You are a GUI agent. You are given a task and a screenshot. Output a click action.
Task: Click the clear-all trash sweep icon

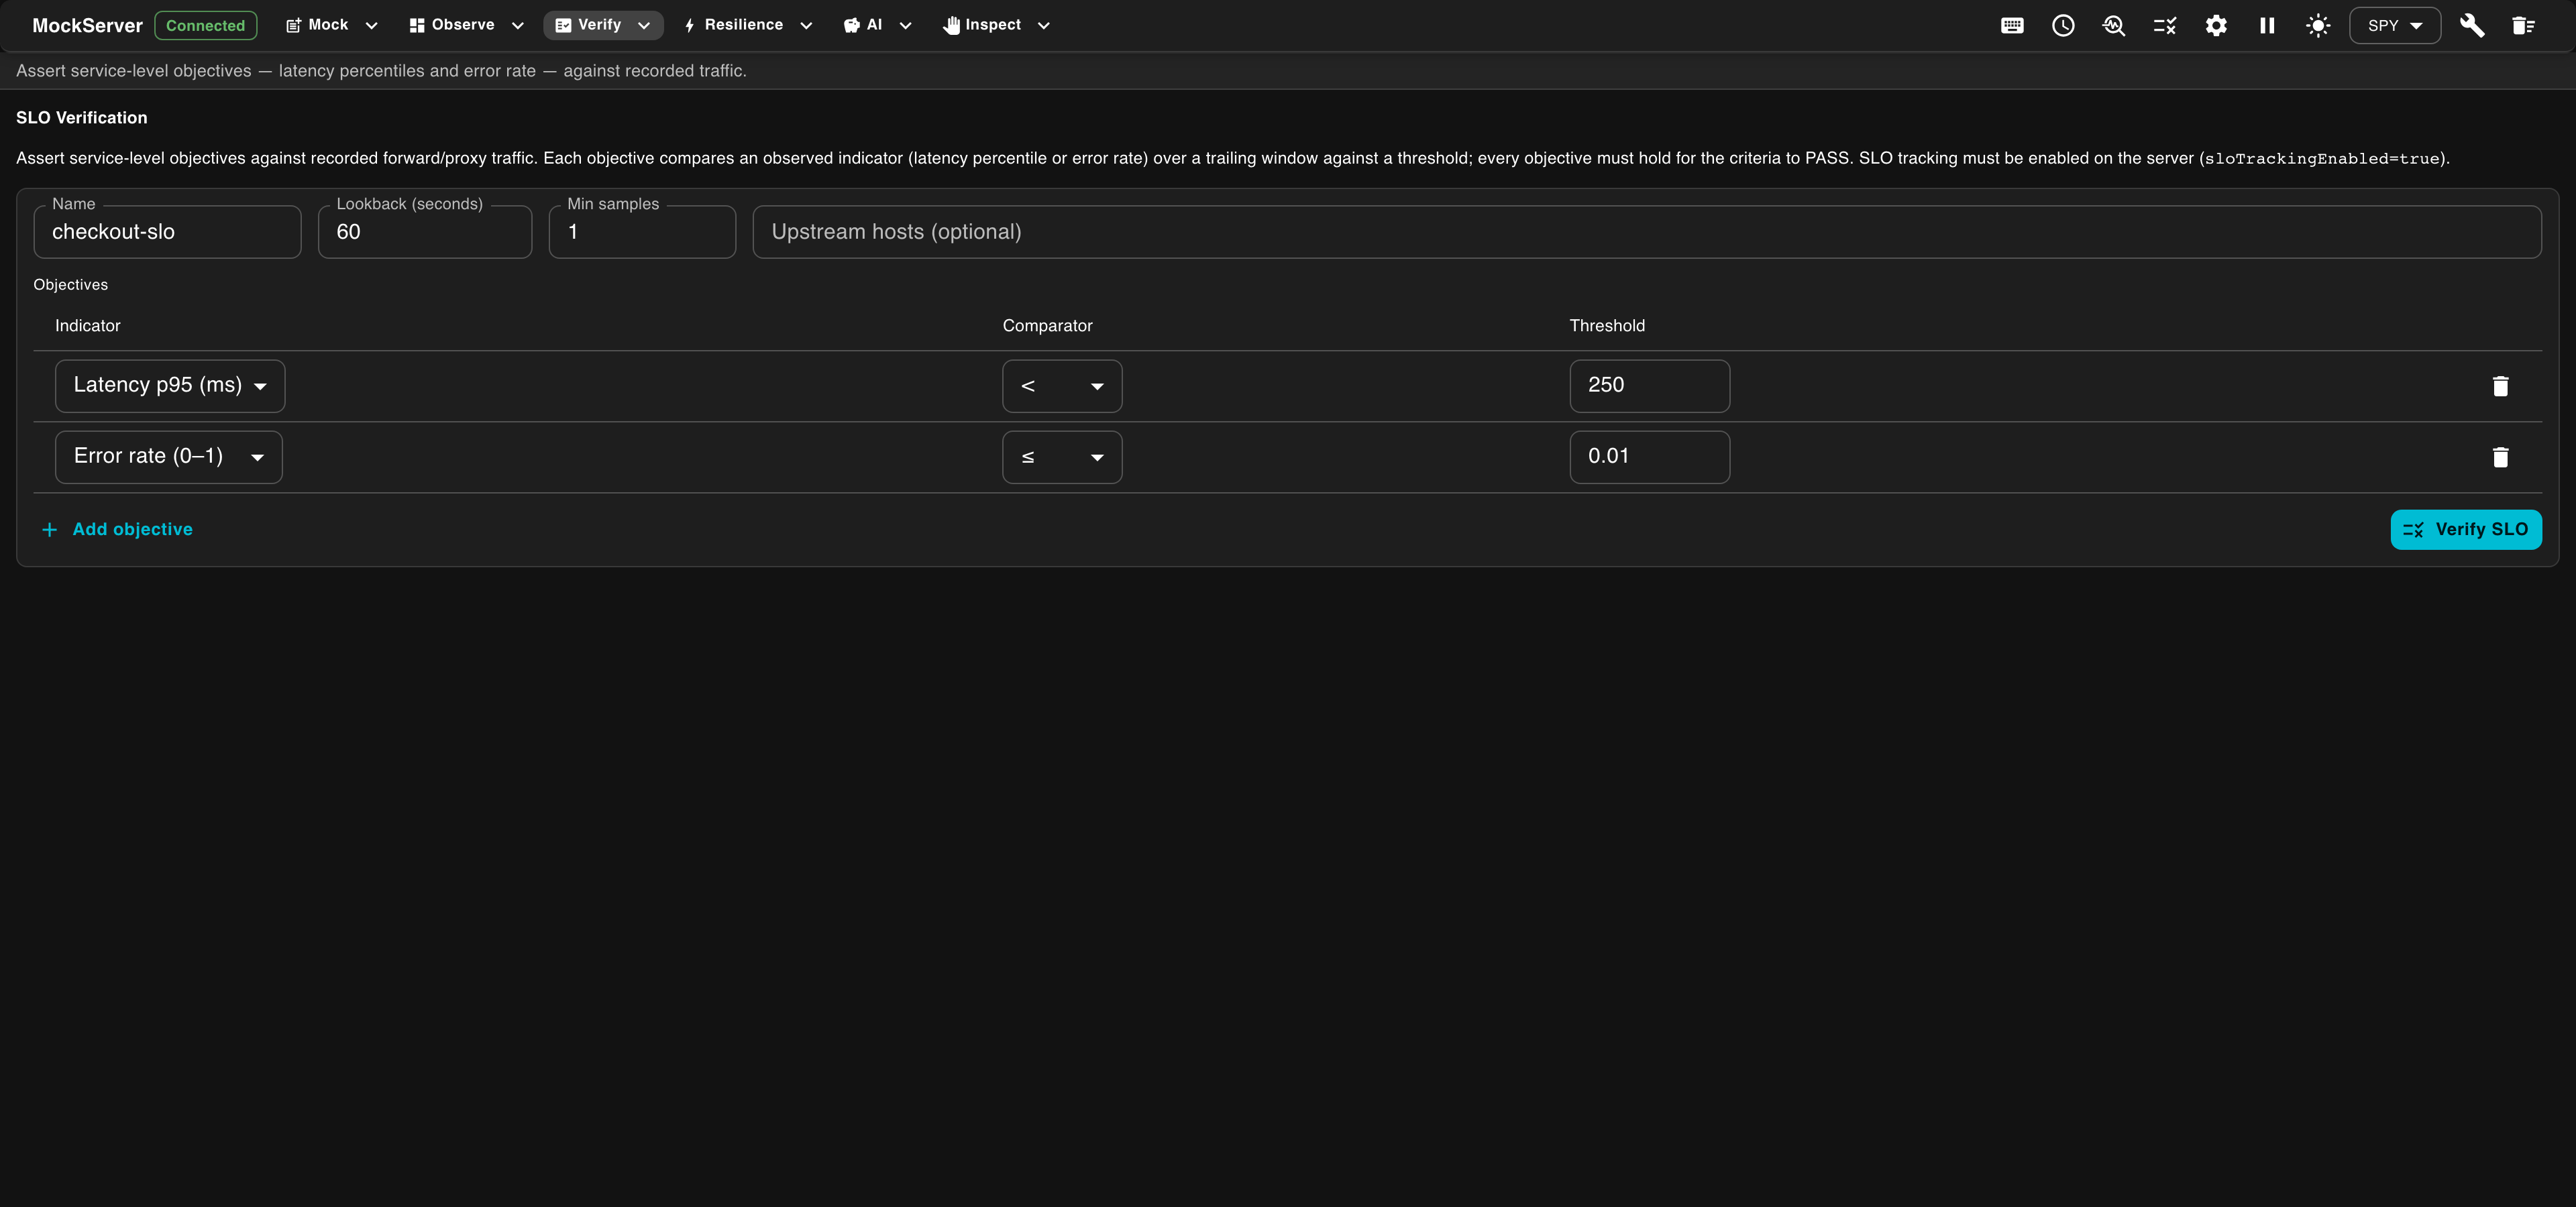2523,26
